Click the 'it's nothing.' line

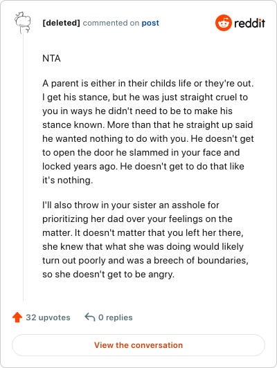tap(68, 181)
